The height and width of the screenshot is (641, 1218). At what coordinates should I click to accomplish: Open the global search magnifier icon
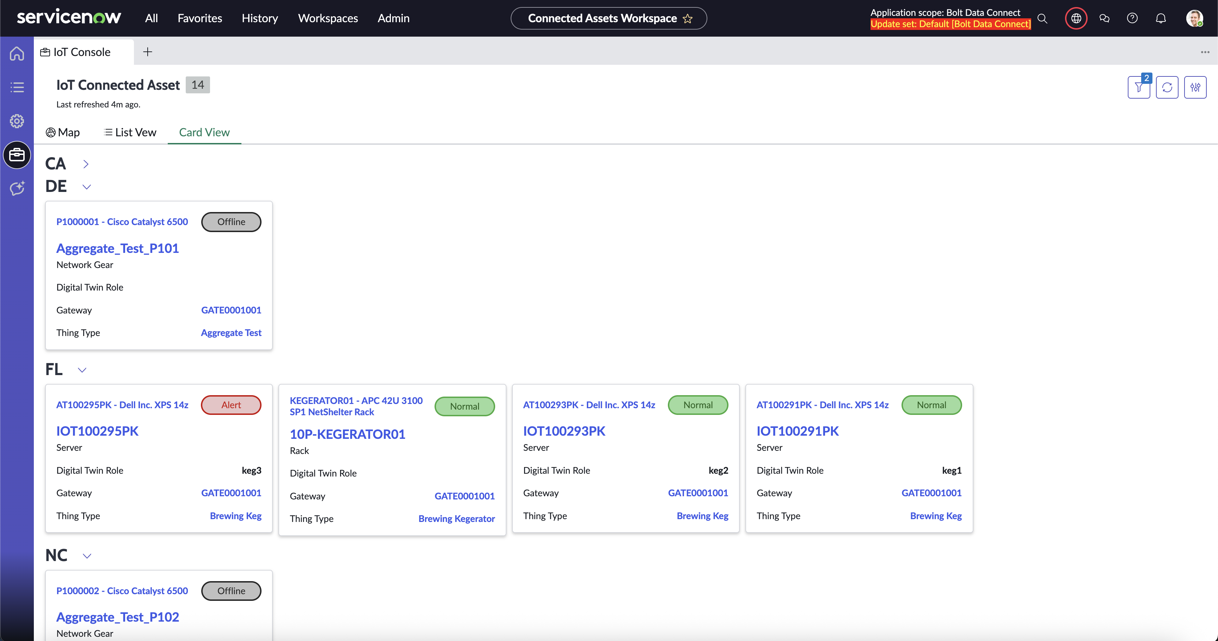[1042, 18]
